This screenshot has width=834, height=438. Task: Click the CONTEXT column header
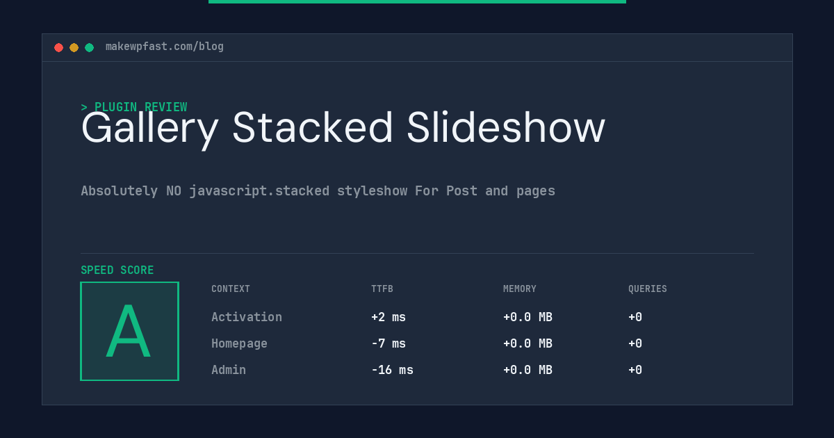pos(231,289)
